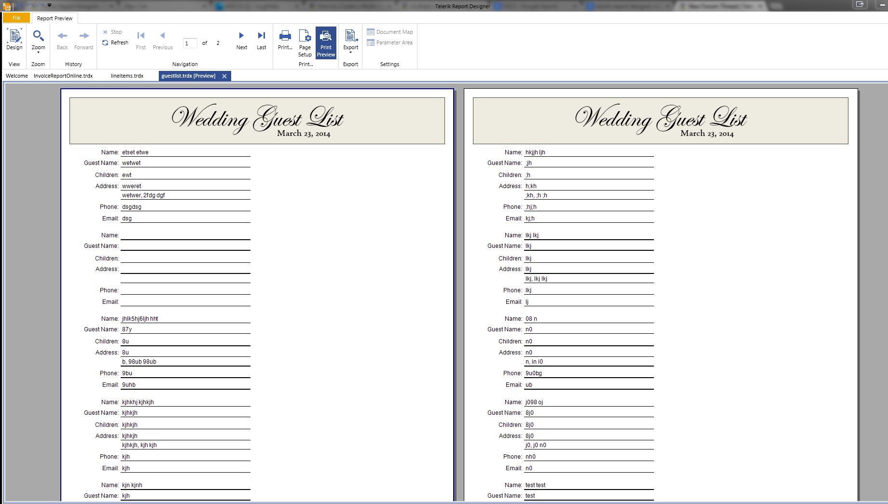Image resolution: width=888 pixels, height=504 pixels.
Task: Click the name value 'test test'
Action: click(536, 485)
